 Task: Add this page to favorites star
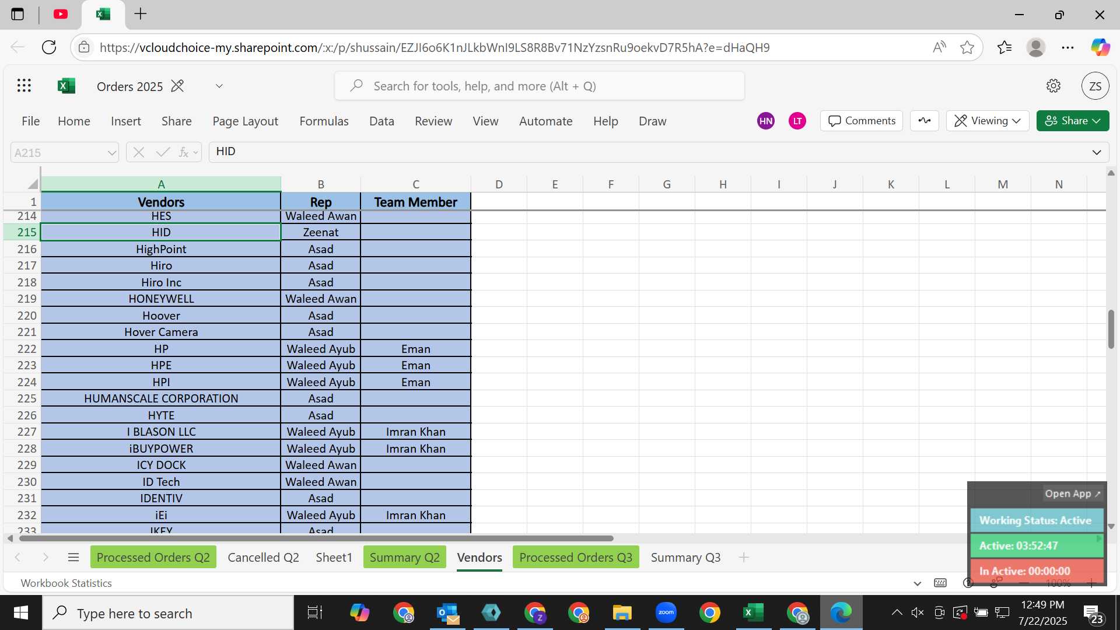pos(967,47)
